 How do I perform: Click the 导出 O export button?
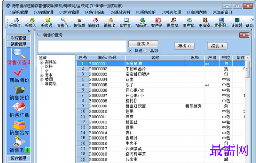[184, 46]
